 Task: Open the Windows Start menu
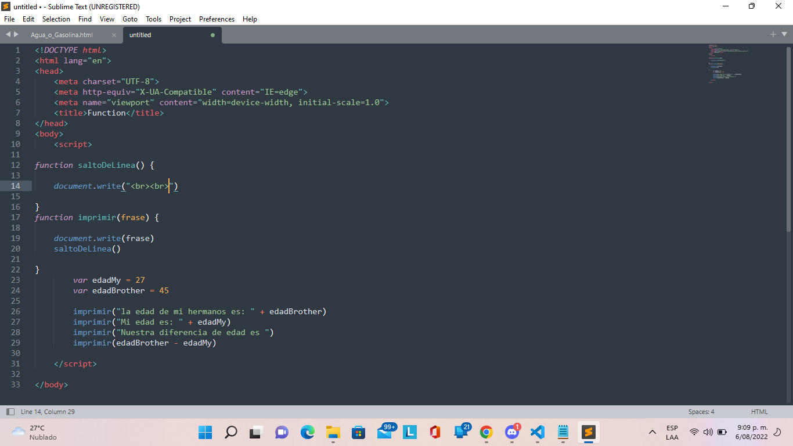[x=206, y=432]
